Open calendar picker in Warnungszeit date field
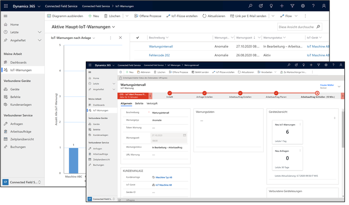 [184, 135]
